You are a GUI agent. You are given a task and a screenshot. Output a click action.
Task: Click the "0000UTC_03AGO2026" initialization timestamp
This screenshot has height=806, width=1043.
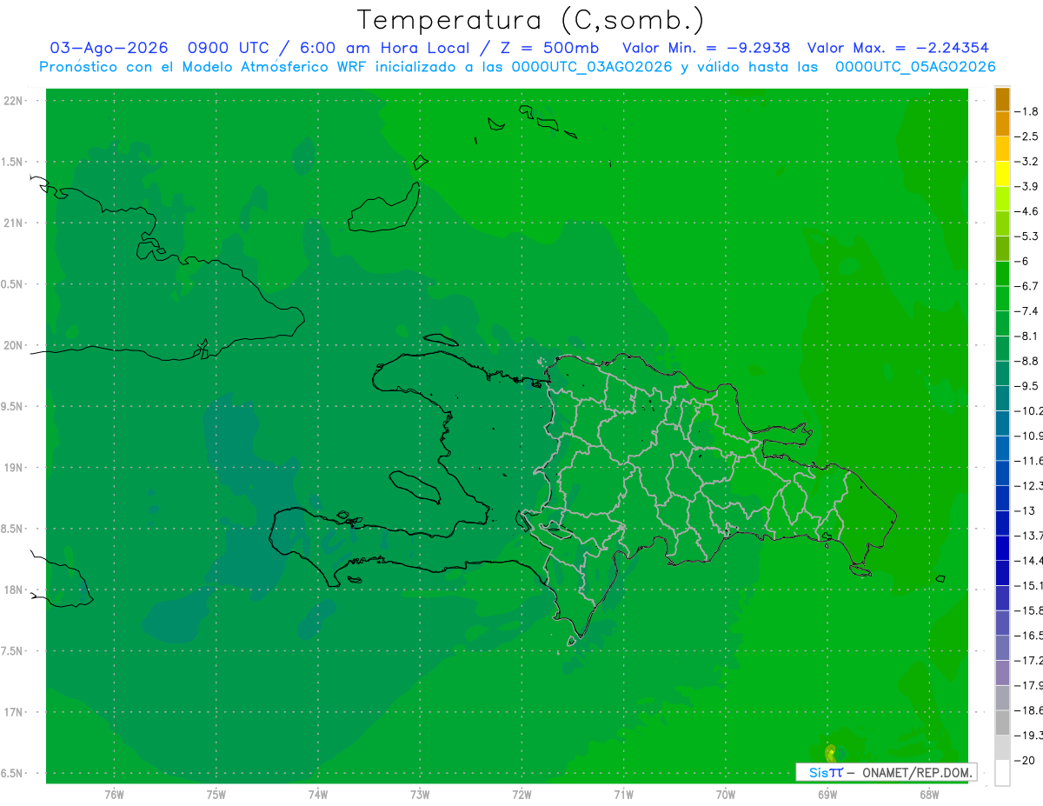(592, 67)
